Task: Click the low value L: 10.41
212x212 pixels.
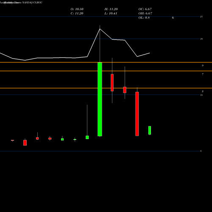Action: [x=111, y=14]
